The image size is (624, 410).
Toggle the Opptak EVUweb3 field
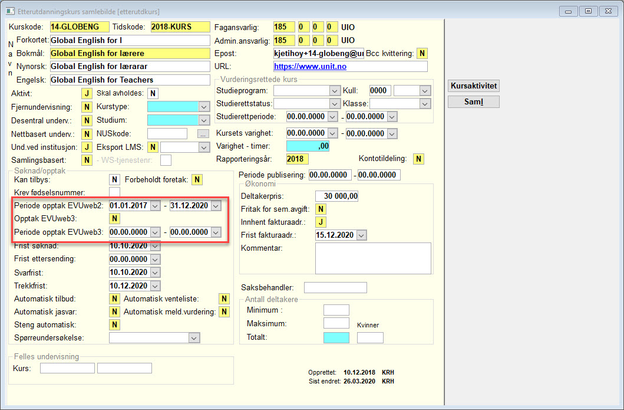(115, 219)
